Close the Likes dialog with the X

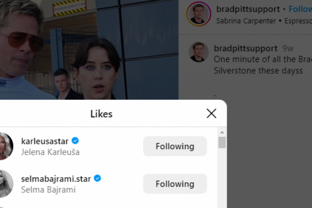211,113
